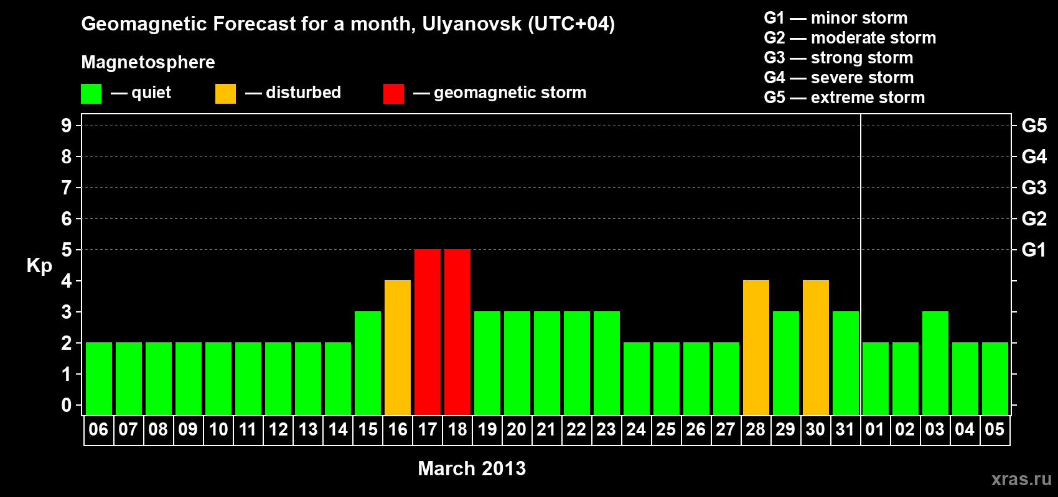Click the 'G4 — severe storm' legend line

839,78
